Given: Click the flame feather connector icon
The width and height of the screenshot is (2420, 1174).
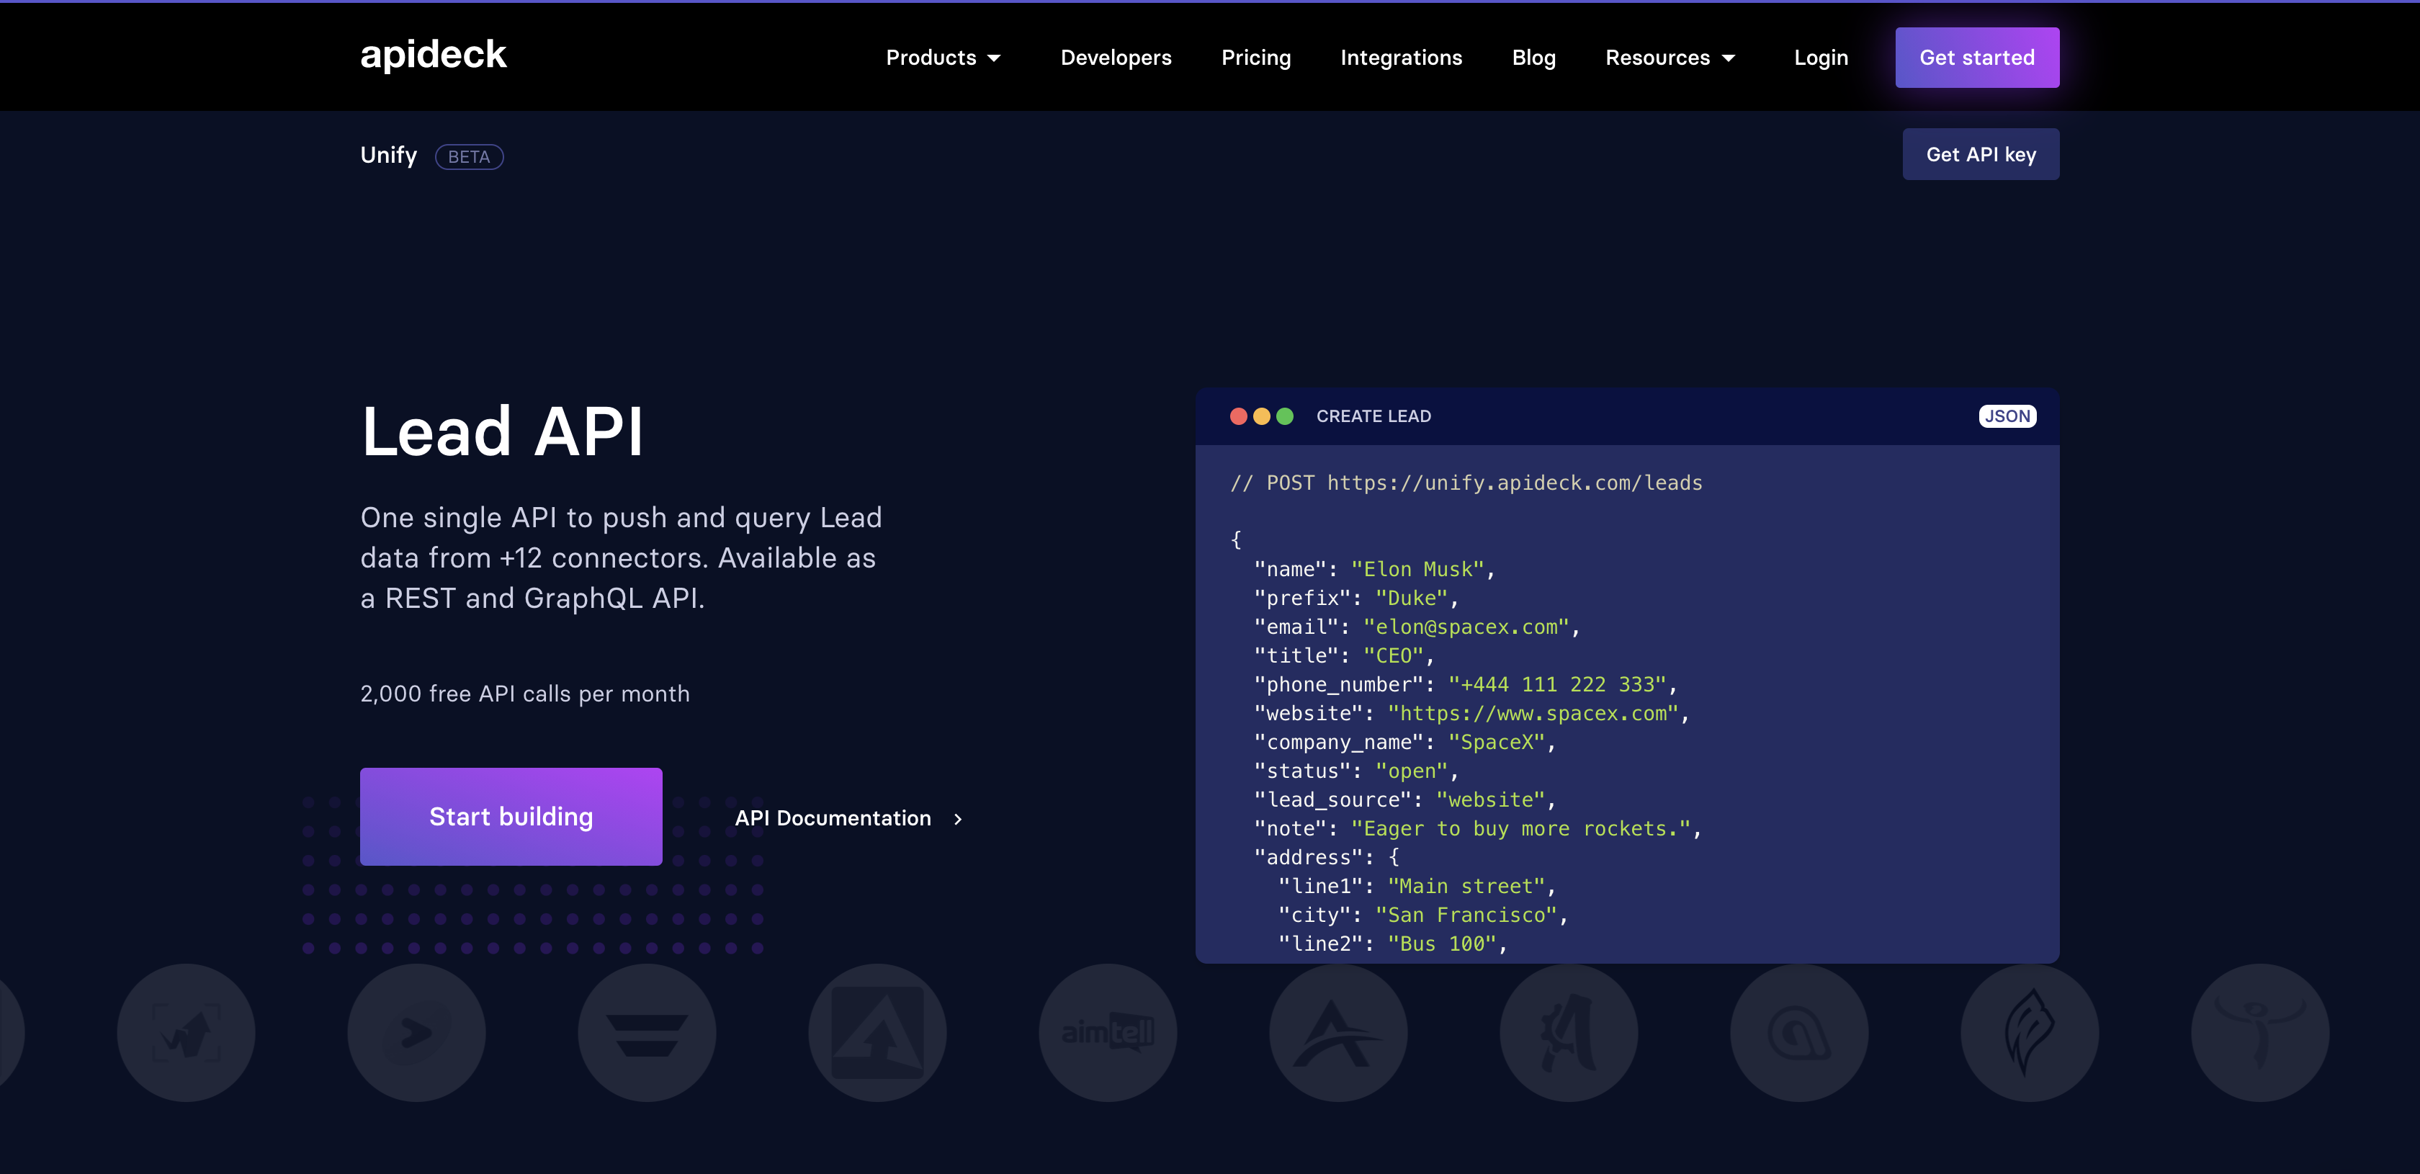Looking at the screenshot, I should pos(2029,1032).
